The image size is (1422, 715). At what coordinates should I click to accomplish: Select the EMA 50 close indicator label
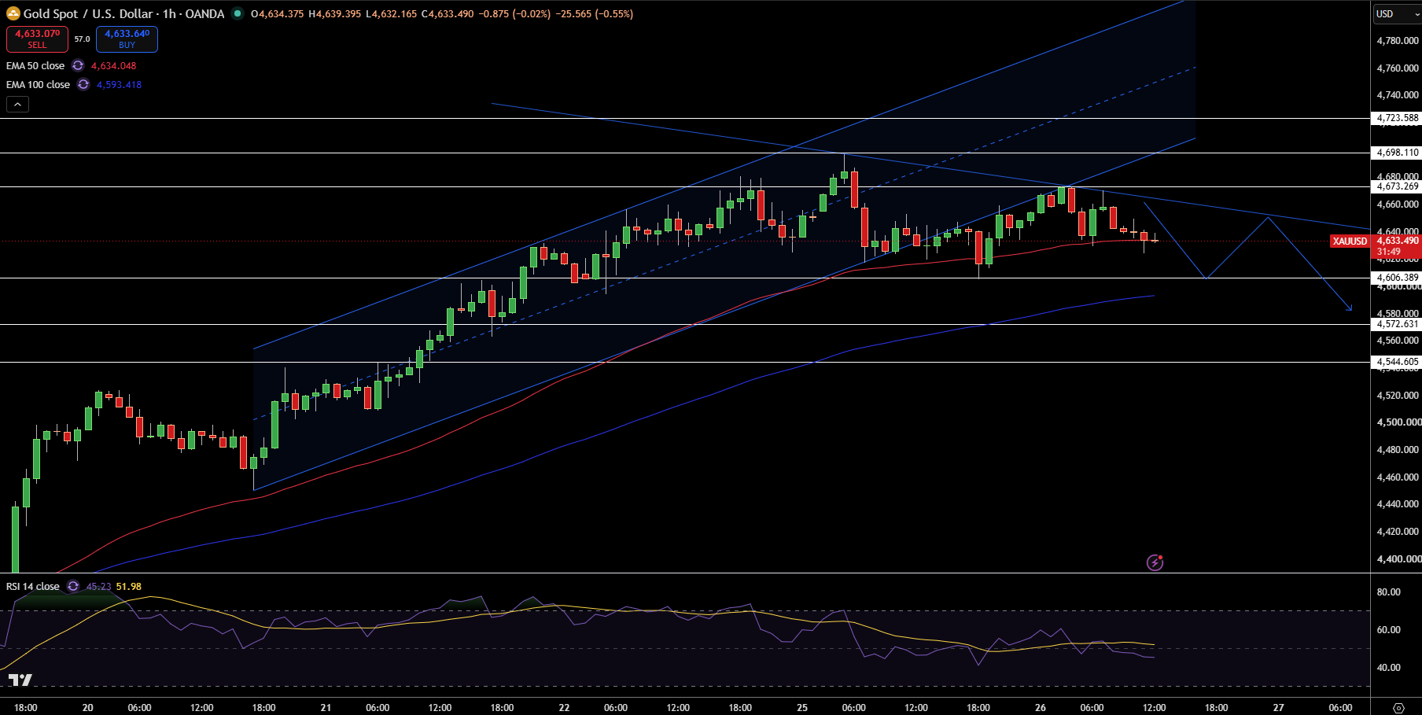35,66
